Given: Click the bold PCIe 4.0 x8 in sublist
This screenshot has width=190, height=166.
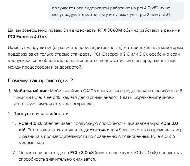Looking at the screenshot, I should point(31,123).
